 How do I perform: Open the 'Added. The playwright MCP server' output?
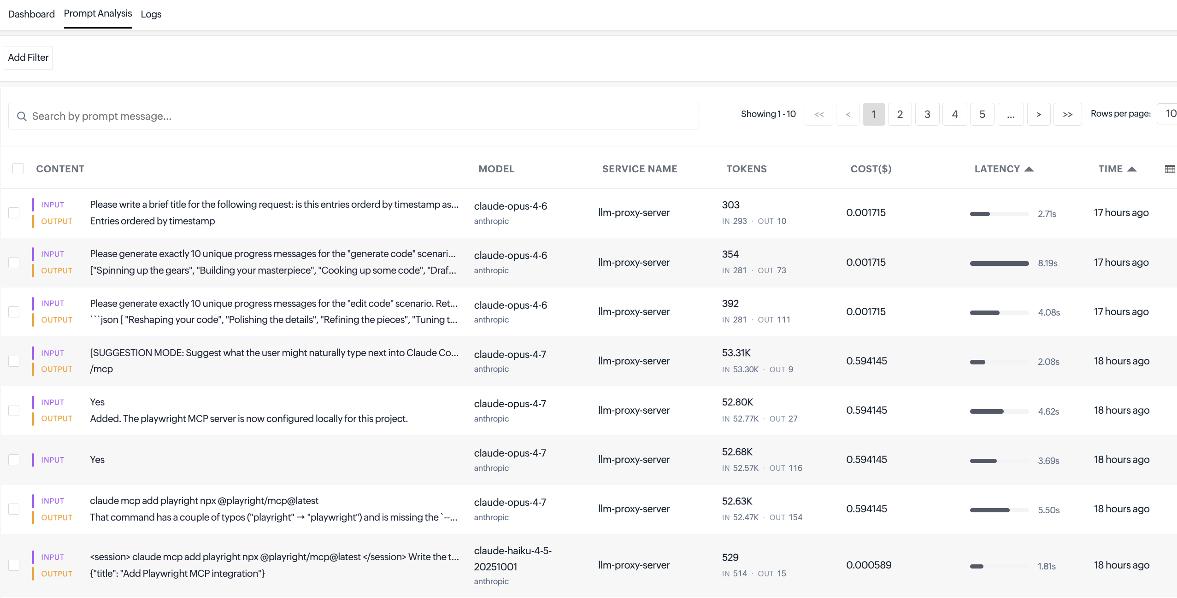click(249, 419)
